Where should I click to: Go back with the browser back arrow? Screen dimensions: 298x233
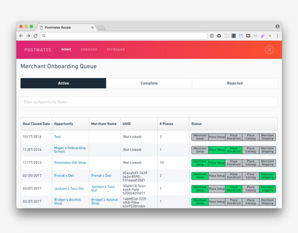click(x=21, y=36)
